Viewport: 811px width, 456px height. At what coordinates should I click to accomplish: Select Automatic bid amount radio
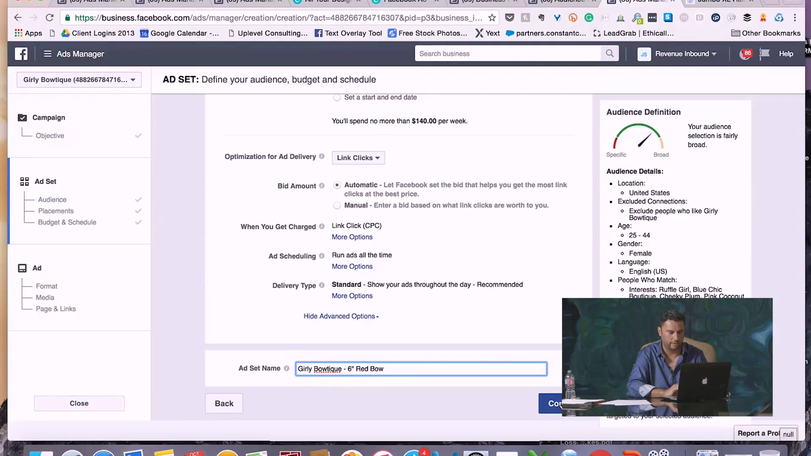pyautogui.click(x=337, y=185)
